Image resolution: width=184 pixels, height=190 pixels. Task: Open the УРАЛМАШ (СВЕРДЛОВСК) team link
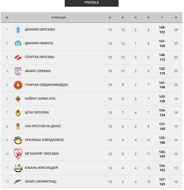tap(44, 140)
